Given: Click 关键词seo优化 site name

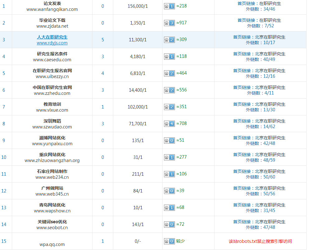Looking at the screenshot, I should 52,222.
